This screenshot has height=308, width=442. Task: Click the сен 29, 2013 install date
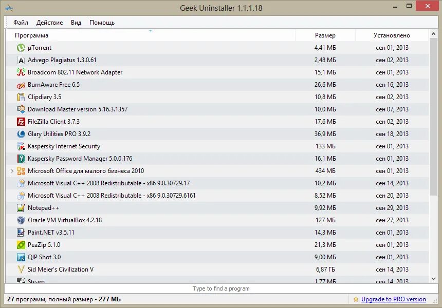[392, 208]
